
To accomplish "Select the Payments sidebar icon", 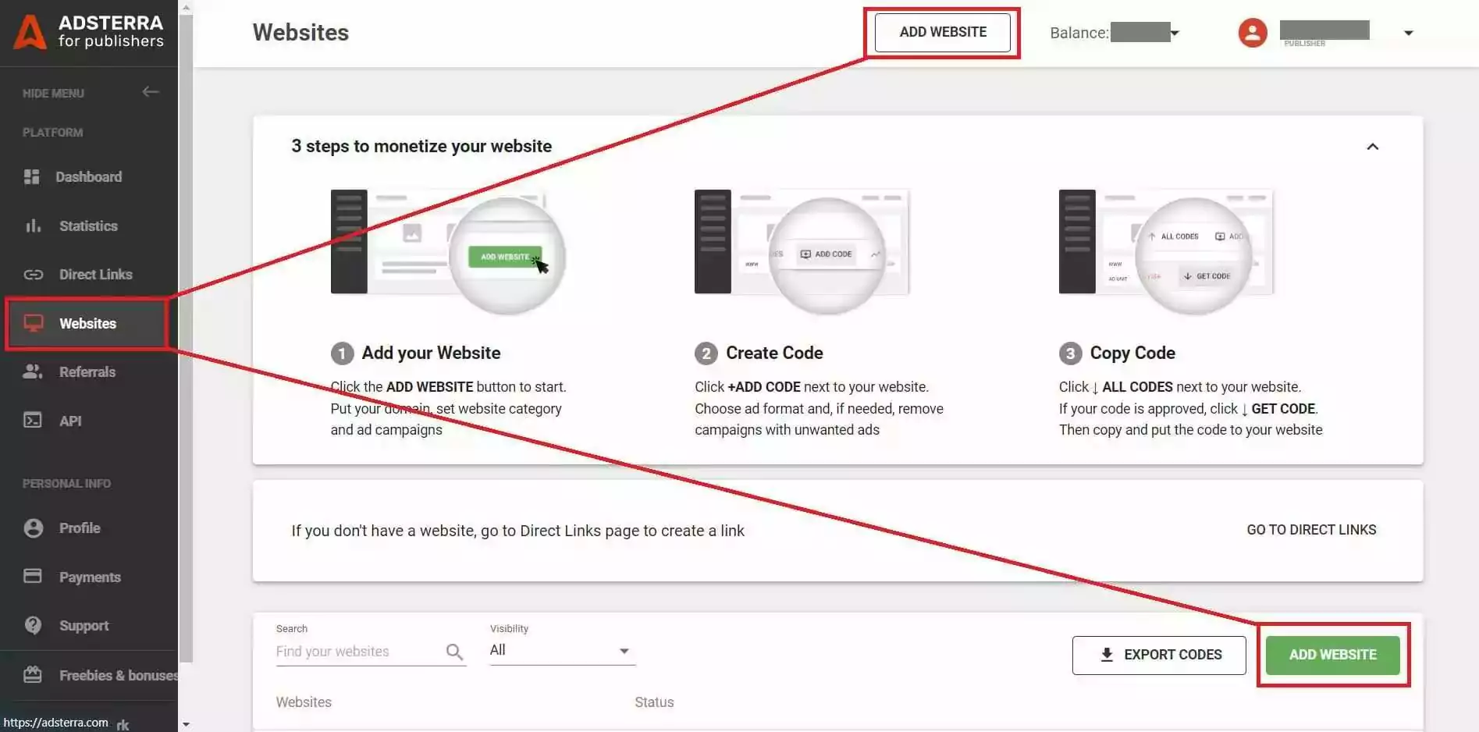I will click(x=33, y=577).
